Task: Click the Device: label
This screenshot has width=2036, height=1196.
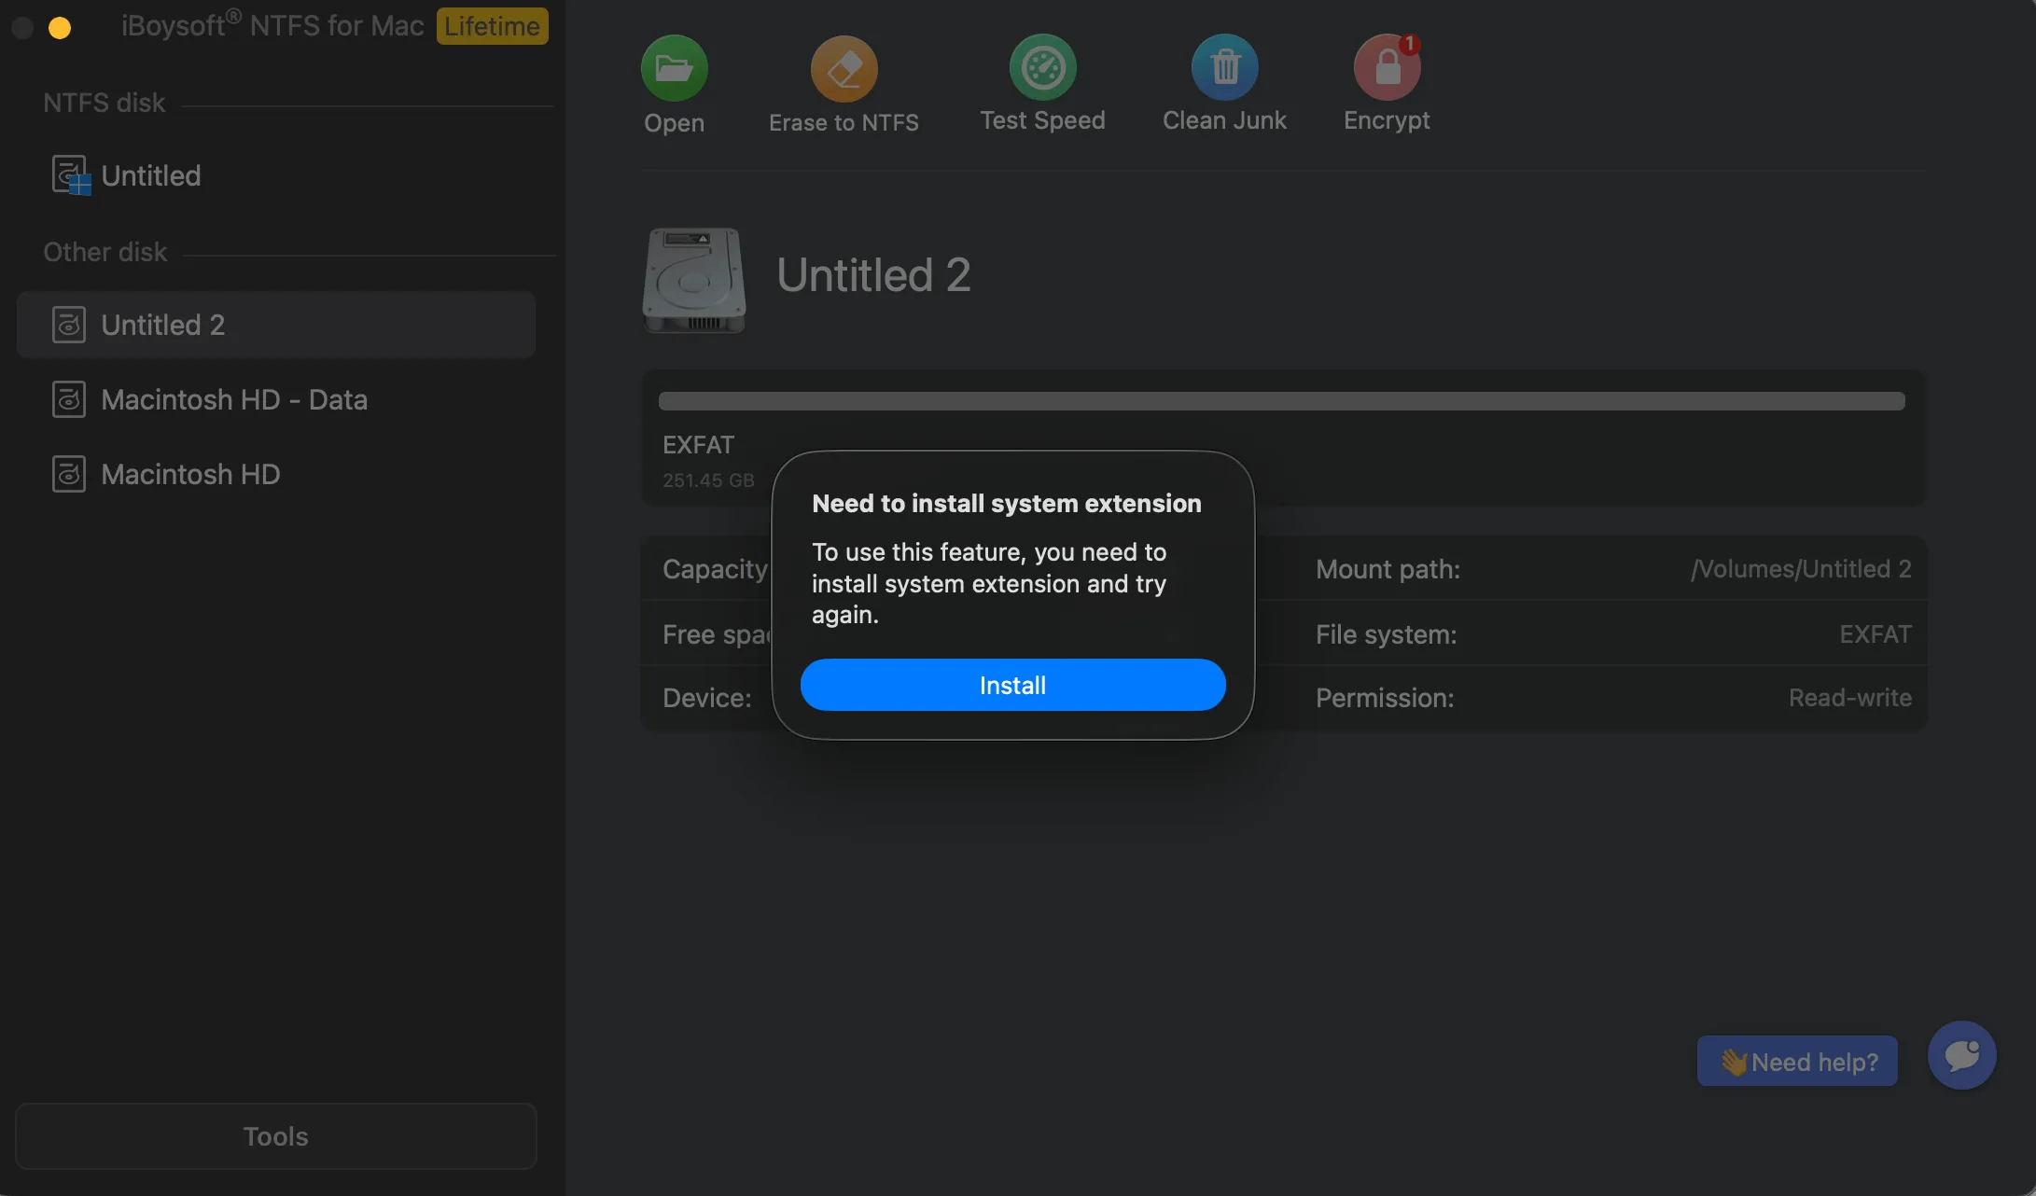Action: click(706, 698)
